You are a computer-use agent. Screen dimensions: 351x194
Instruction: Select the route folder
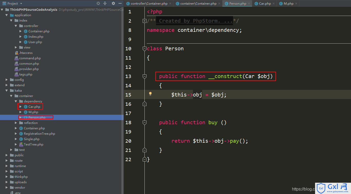point(18,161)
